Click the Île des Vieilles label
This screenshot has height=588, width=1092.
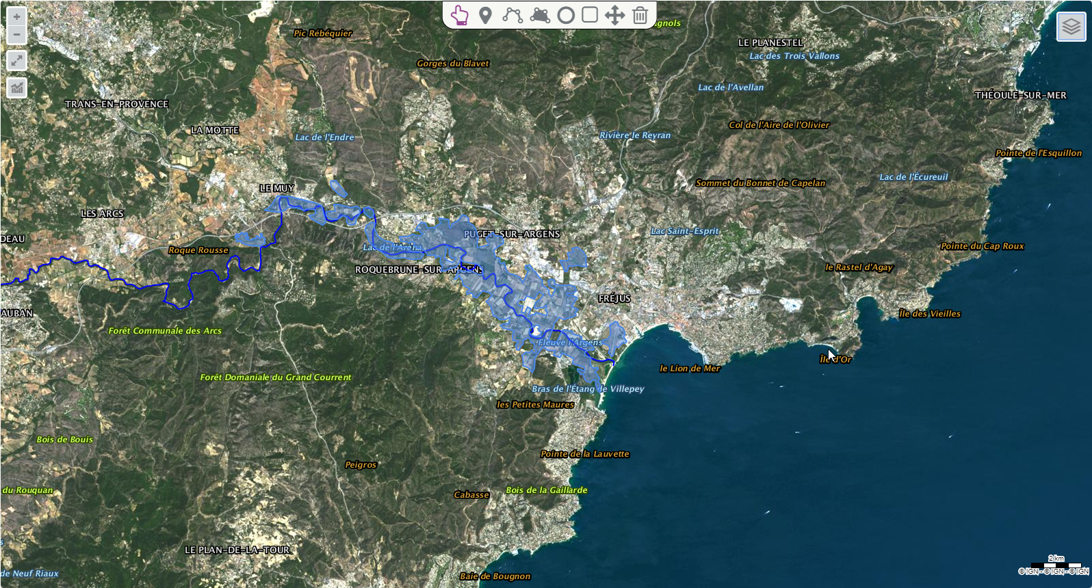(930, 314)
